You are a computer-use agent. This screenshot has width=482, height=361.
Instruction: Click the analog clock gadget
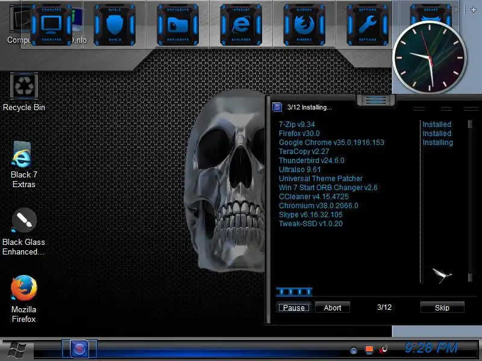430,57
